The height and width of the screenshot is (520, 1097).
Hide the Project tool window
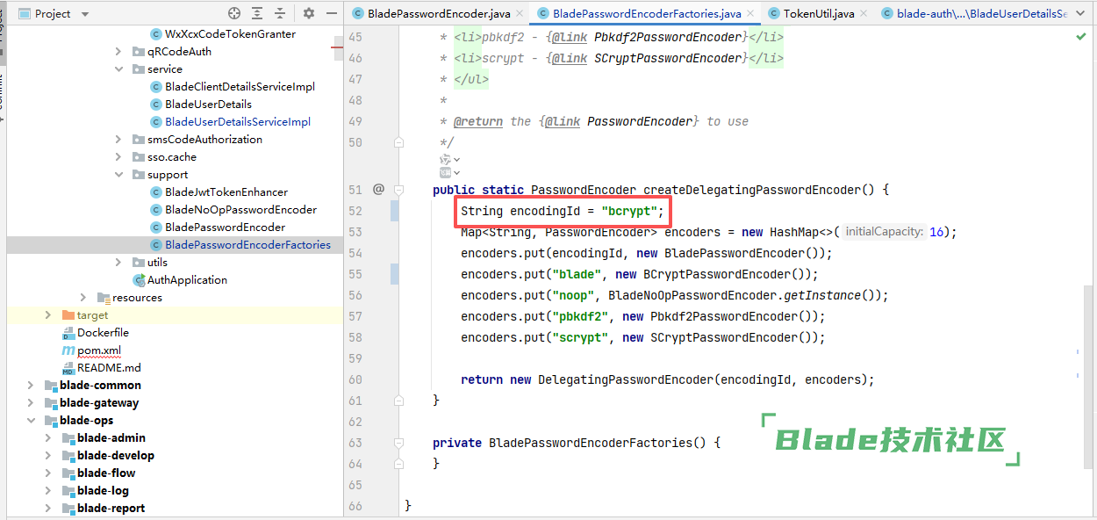[x=332, y=13]
